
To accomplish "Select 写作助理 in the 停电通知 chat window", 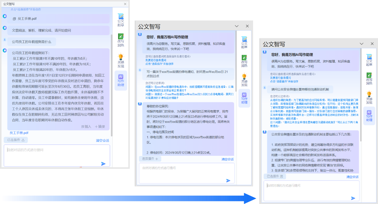I will [244, 98].
